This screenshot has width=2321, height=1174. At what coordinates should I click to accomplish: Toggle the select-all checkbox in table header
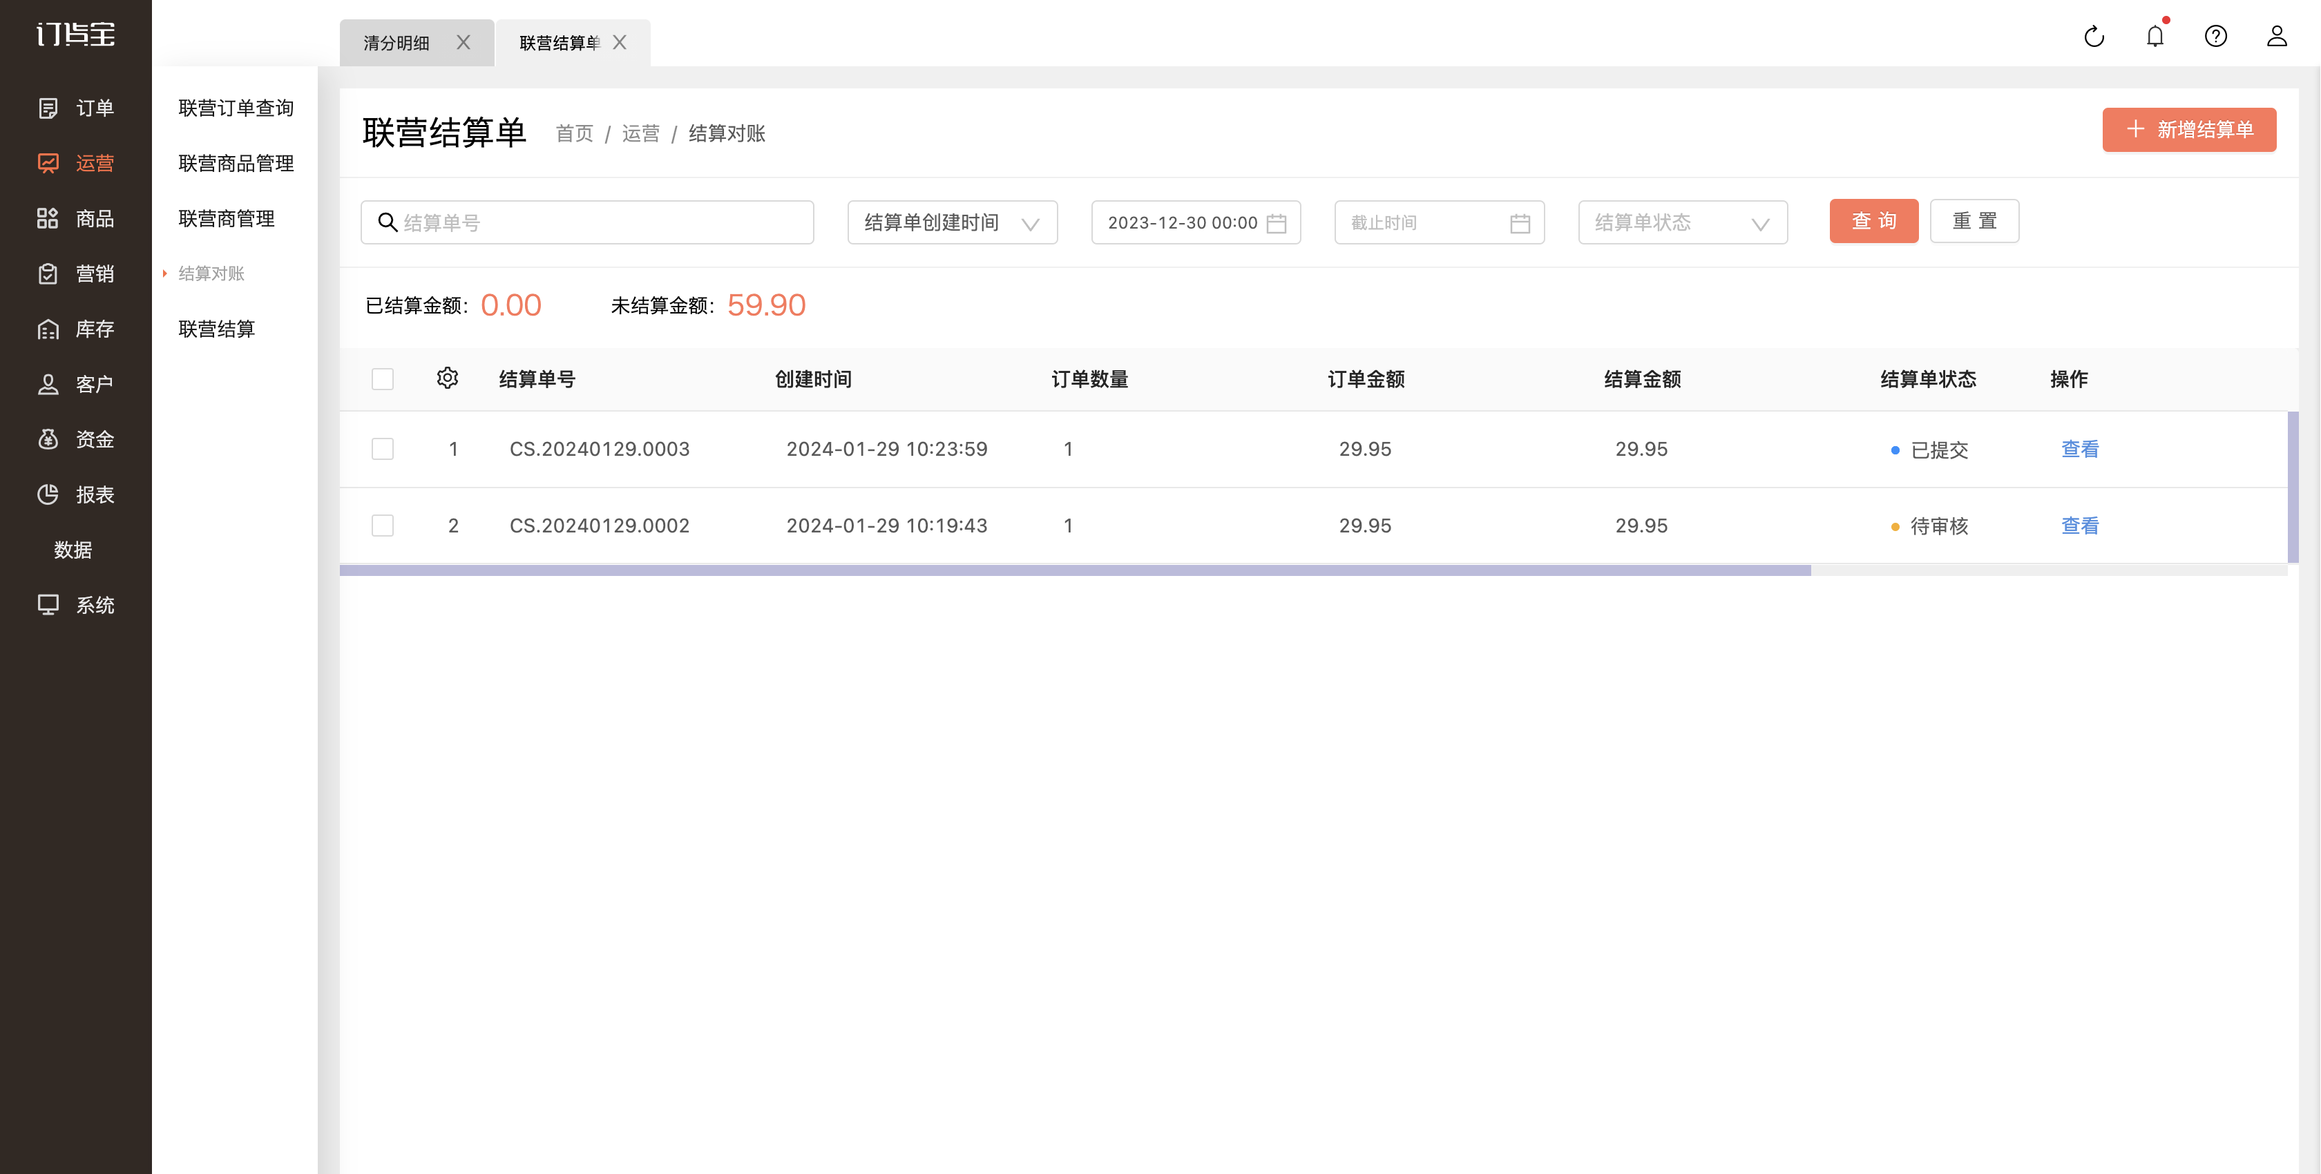pyautogui.click(x=383, y=378)
